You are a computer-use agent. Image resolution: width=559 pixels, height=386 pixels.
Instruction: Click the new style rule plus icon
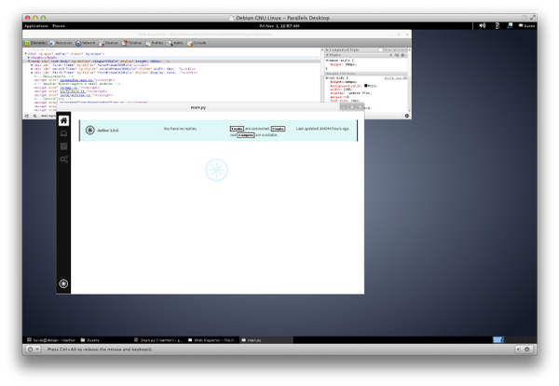point(391,55)
